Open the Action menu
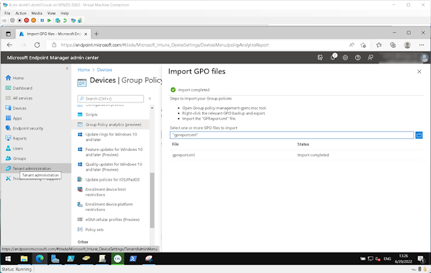This screenshot has height=273, width=431. [21, 13]
